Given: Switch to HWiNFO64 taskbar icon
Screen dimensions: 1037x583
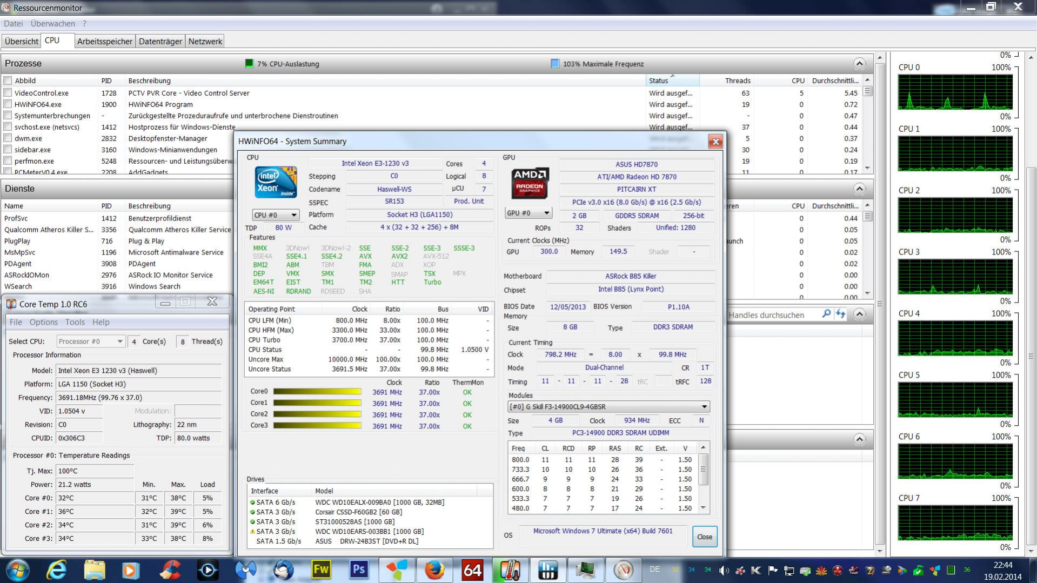Looking at the screenshot, I should click(x=548, y=570).
